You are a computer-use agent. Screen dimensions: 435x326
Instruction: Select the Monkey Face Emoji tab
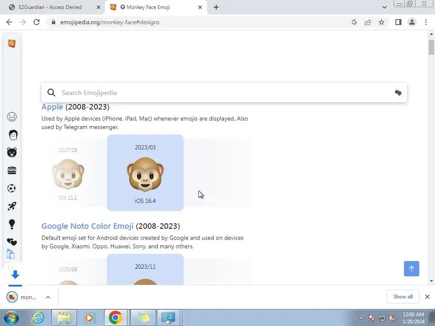click(148, 7)
